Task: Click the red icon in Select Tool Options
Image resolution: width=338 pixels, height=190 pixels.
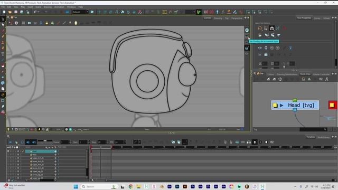Action: 284,28
